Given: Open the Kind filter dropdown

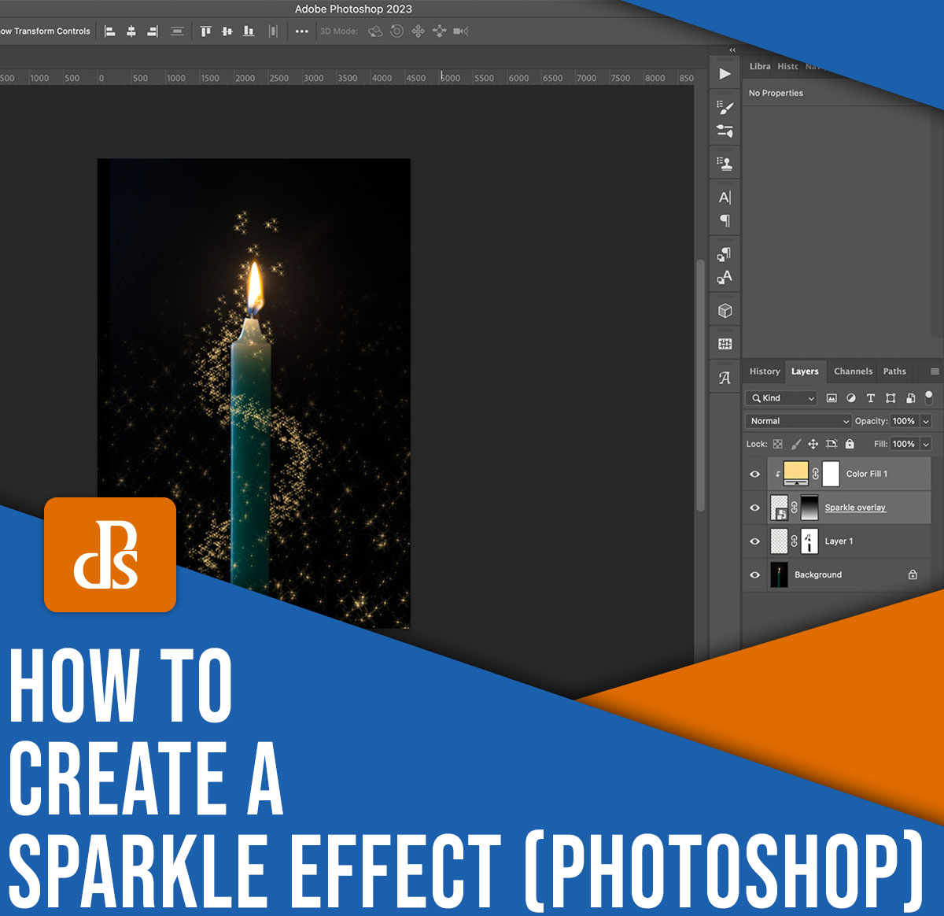Looking at the screenshot, I should (x=783, y=398).
